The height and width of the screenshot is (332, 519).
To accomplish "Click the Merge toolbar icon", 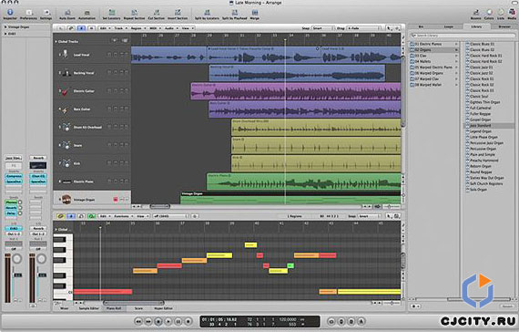I will click(x=255, y=14).
